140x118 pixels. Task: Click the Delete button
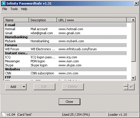(x=73, y=87)
